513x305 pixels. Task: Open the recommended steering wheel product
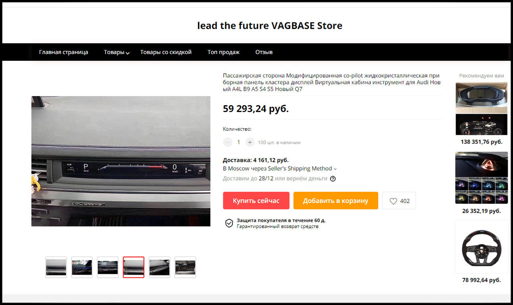coord(481,247)
